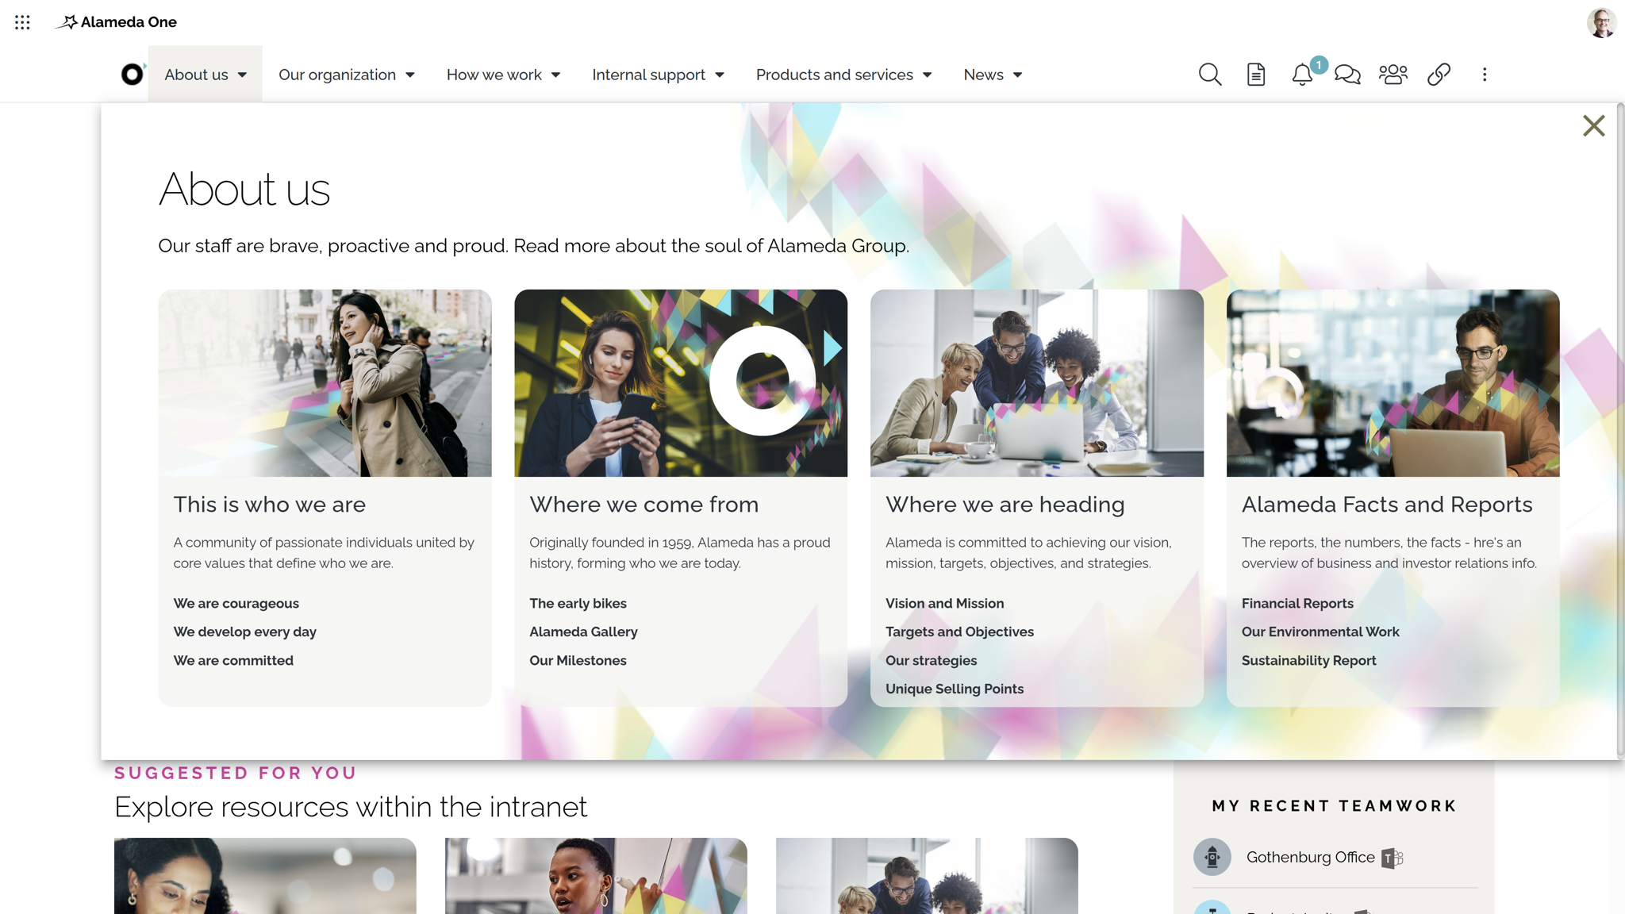Click Gothenburg Office team avatar icon
This screenshot has height=914, width=1625.
[1212, 857]
